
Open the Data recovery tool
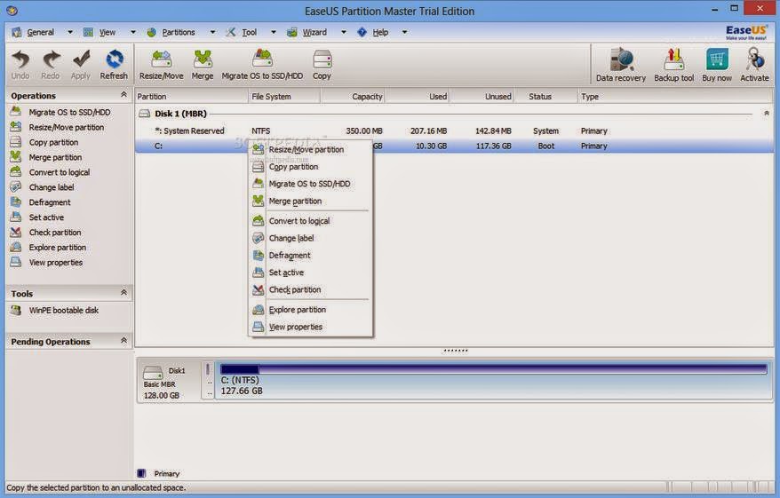pos(621,65)
